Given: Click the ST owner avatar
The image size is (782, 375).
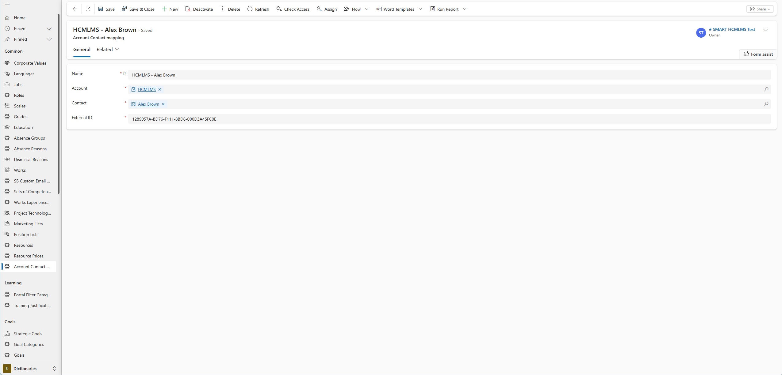Looking at the screenshot, I should [701, 33].
